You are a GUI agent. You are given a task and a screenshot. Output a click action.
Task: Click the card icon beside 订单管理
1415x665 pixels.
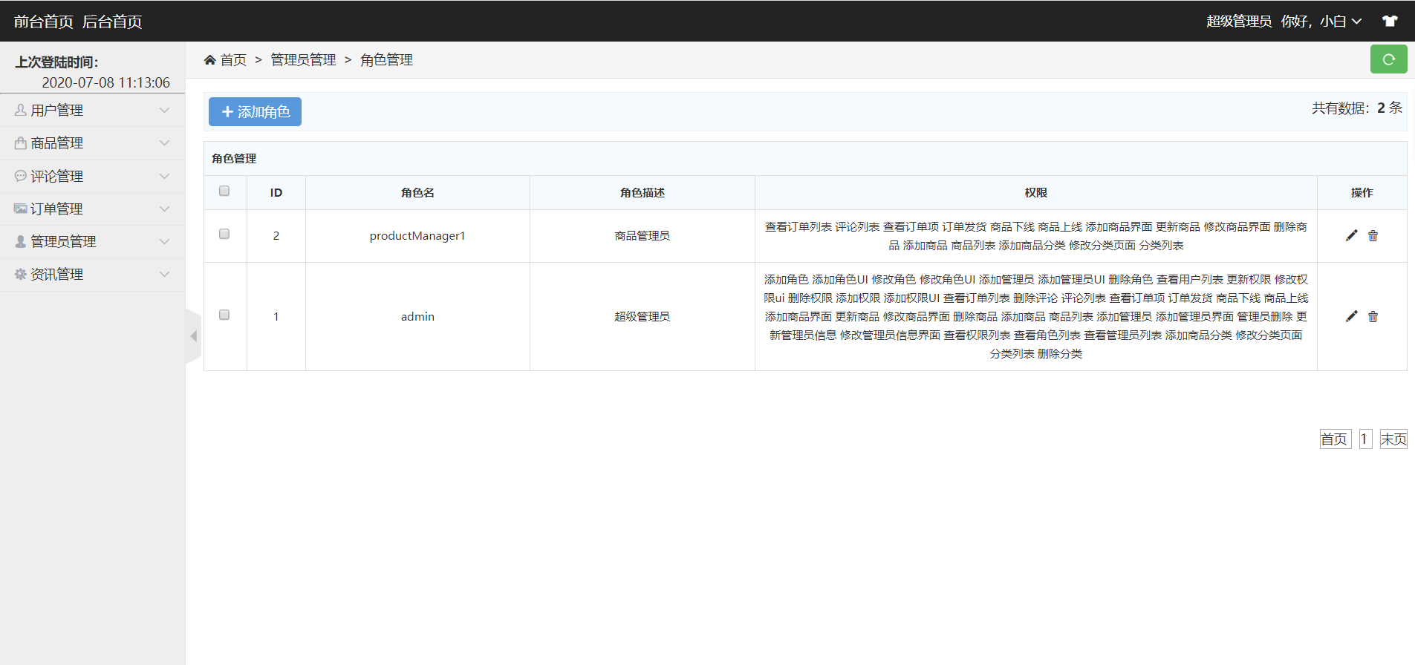coord(21,209)
